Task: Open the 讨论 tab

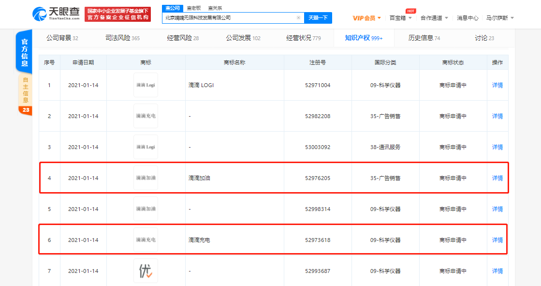Action: [484, 38]
